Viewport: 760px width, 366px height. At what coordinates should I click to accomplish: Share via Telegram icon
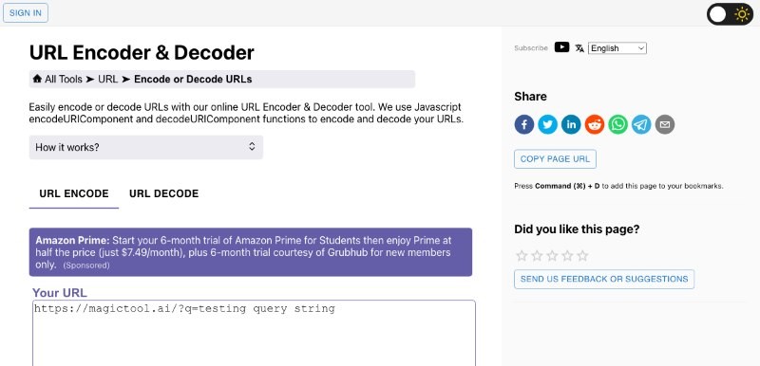pyautogui.click(x=641, y=125)
